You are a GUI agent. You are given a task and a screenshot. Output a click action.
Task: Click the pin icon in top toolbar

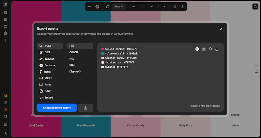click(175, 7)
